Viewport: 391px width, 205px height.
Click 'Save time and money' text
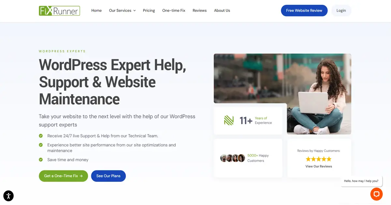coord(68,160)
